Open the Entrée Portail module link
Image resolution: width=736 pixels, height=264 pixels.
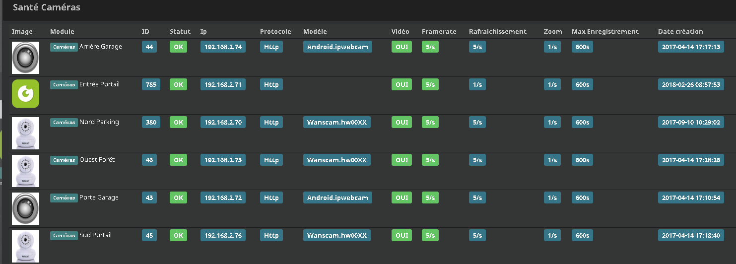[99, 84]
